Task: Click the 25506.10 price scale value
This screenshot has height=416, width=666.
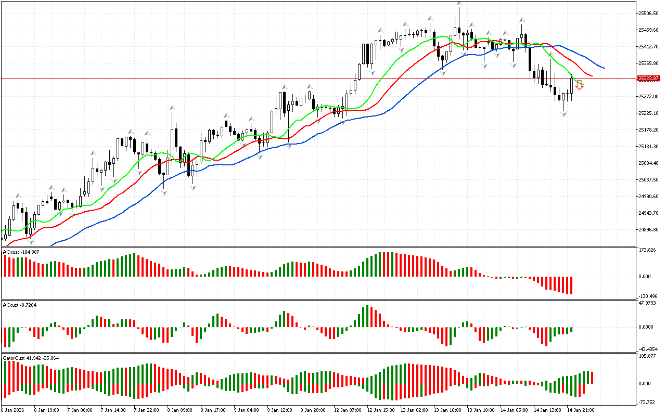Action: pyautogui.click(x=648, y=14)
